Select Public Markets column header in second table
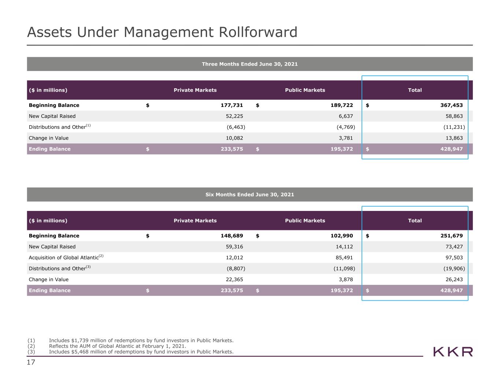This screenshot has width=500, height=375. (x=305, y=220)
